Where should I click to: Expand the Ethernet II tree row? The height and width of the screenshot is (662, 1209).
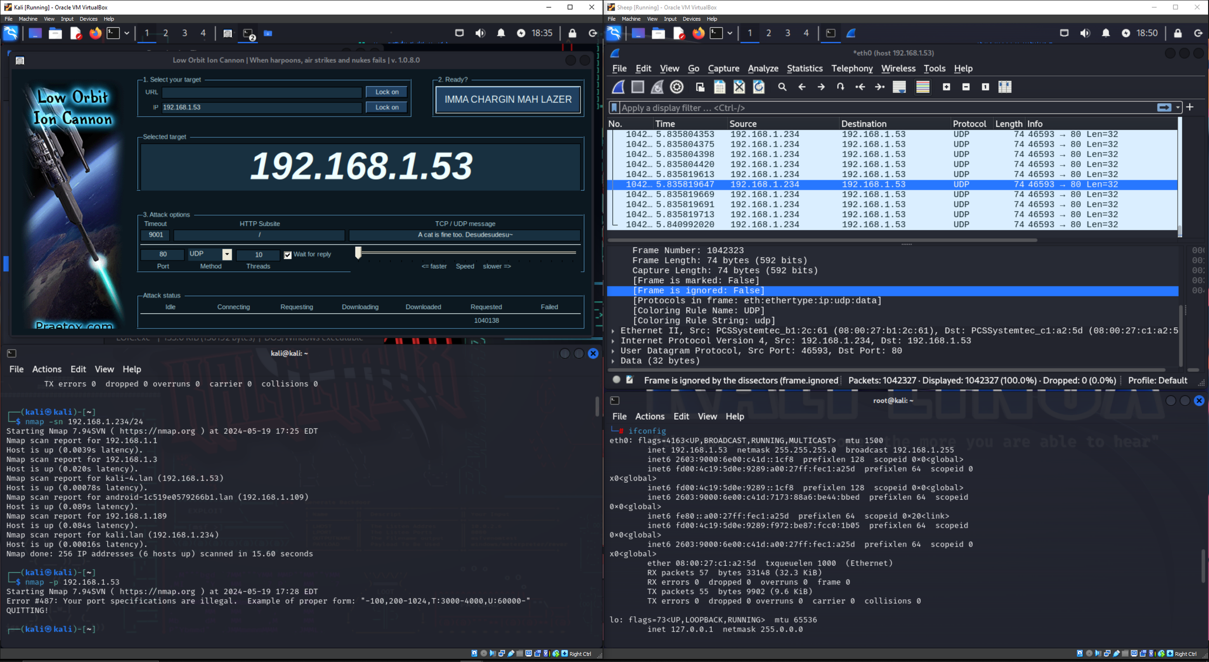pos(613,331)
